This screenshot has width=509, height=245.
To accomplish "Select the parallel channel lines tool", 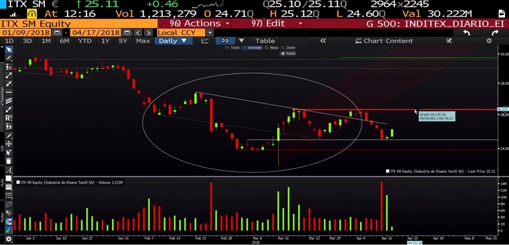I will (9, 101).
